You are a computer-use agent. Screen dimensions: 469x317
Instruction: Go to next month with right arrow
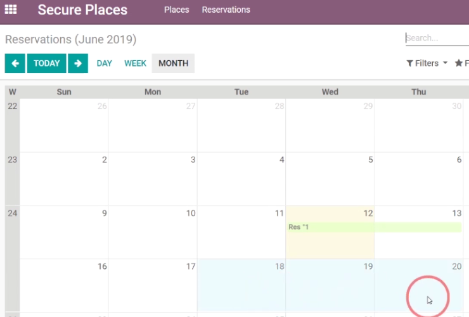[78, 63]
